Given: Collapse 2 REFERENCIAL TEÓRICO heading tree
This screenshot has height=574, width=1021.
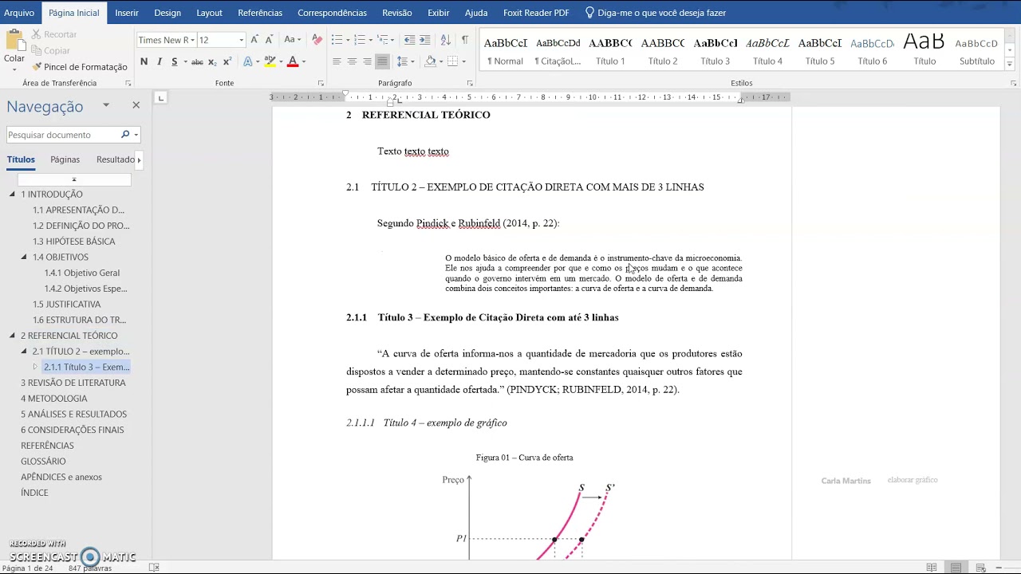Looking at the screenshot, I should pyautogui.click(x=12, y=336).
